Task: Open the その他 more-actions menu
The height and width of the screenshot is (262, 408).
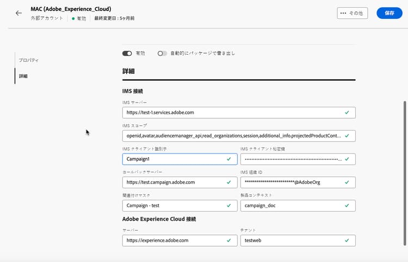Action: pyautogui.click(x=353, y=13)
